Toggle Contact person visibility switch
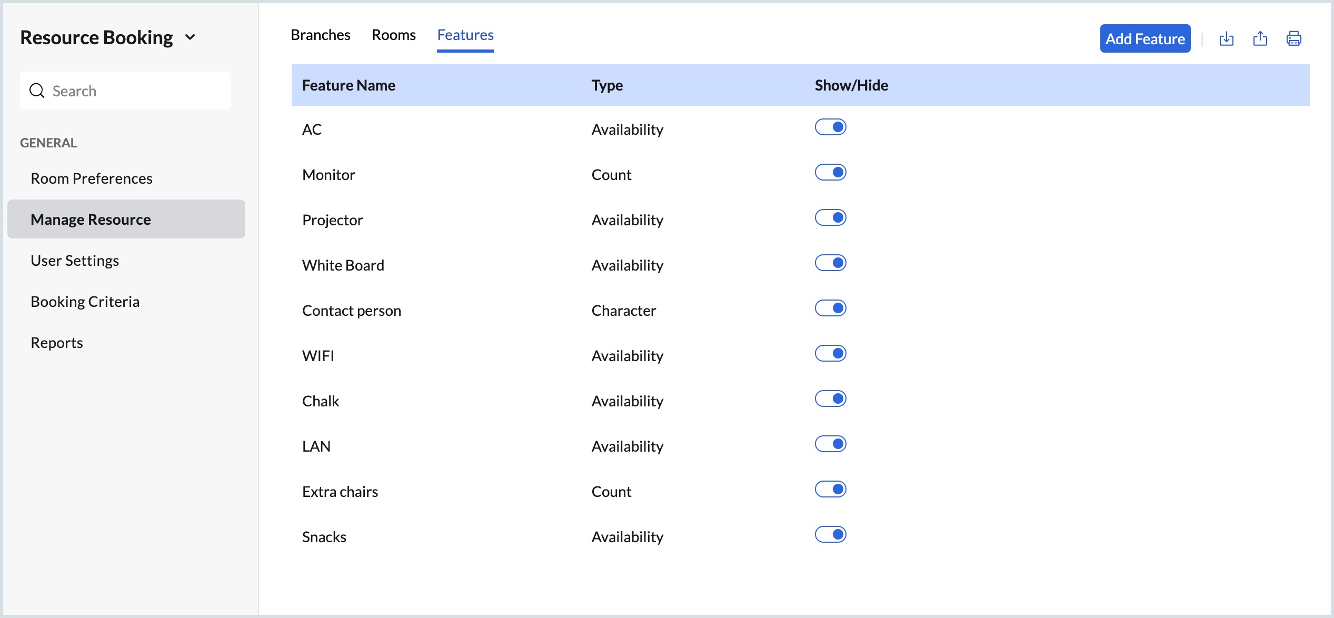 (x=830, y=308)
